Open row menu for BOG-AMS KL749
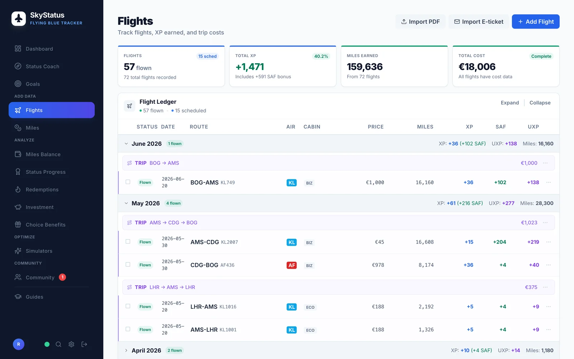This screenshot has height=359, width=574. click(x=549, y=182)
